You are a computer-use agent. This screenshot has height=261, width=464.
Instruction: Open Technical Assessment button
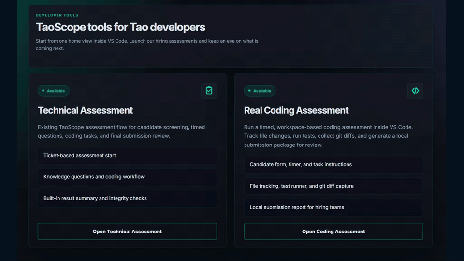click(127, 232)
